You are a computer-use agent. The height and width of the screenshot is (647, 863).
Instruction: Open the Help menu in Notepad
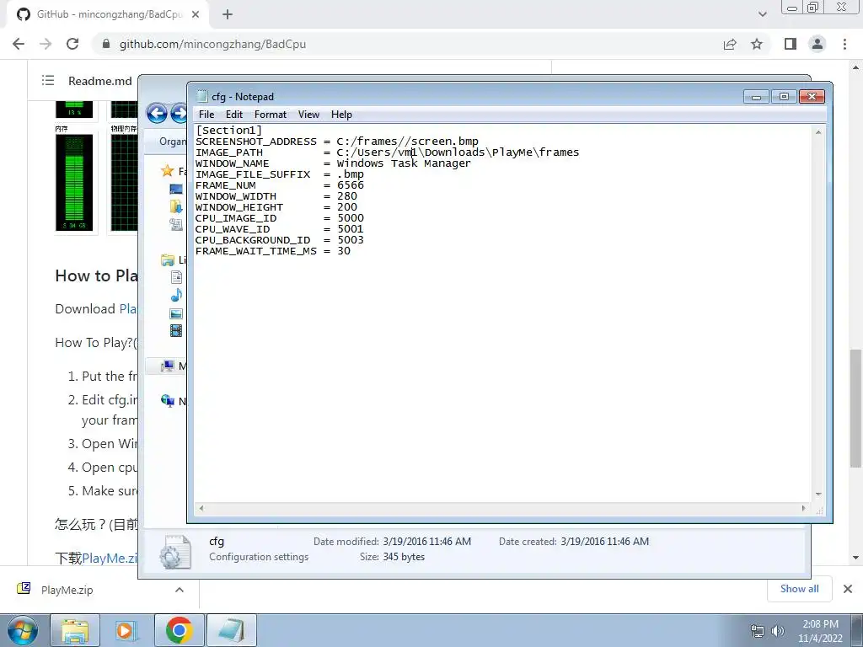pos(341,115)
